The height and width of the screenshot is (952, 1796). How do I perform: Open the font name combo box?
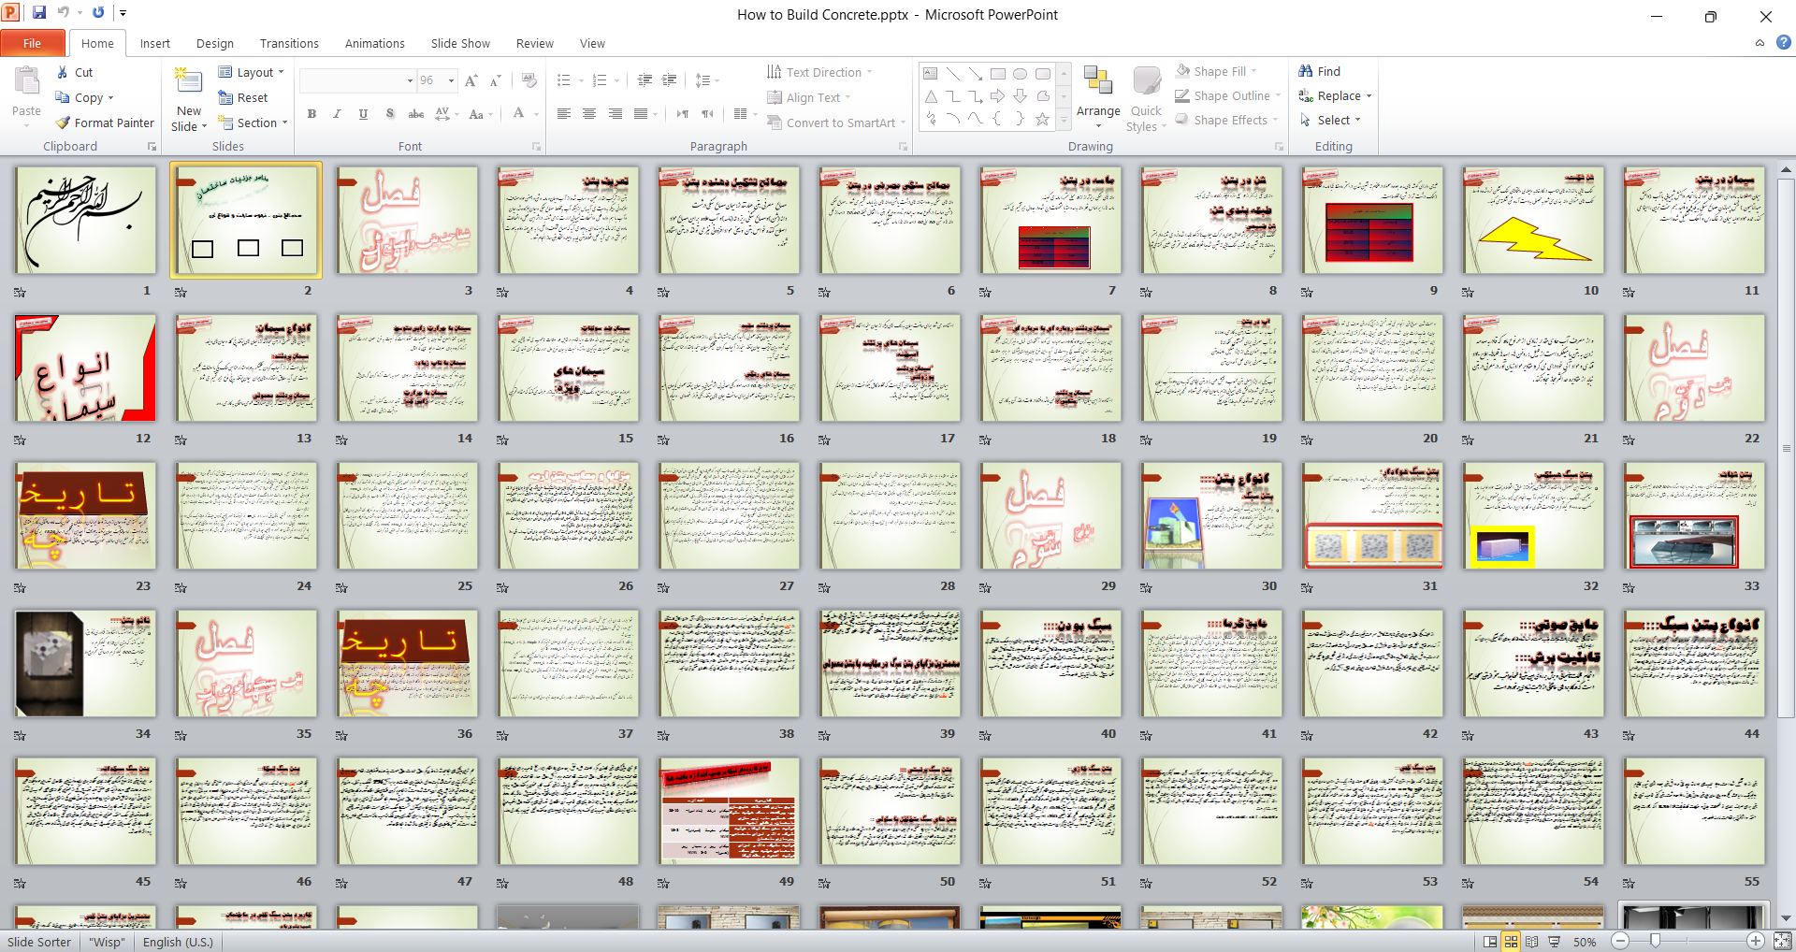pyautogui.click(x=357, y=80)
